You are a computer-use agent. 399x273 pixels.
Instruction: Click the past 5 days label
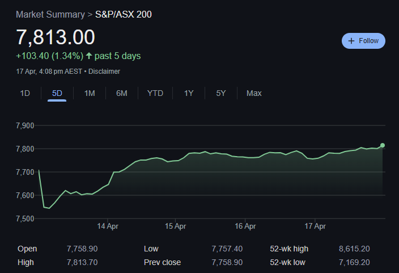(117, 56)
